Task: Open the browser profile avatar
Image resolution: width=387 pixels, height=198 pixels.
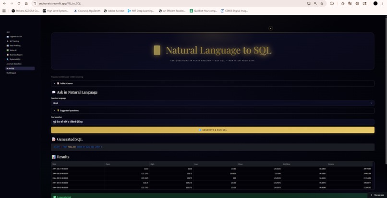Action: (x=375, y=3)
